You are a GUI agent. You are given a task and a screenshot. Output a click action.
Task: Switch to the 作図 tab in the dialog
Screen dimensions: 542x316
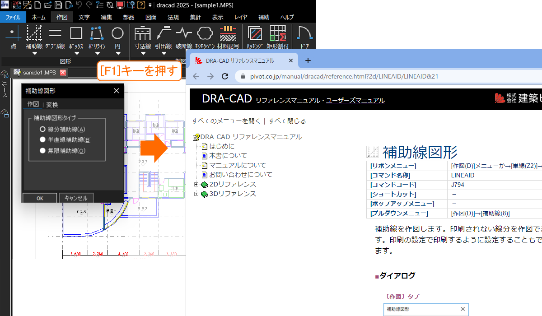pyautogui.click(x=33, y=104)
